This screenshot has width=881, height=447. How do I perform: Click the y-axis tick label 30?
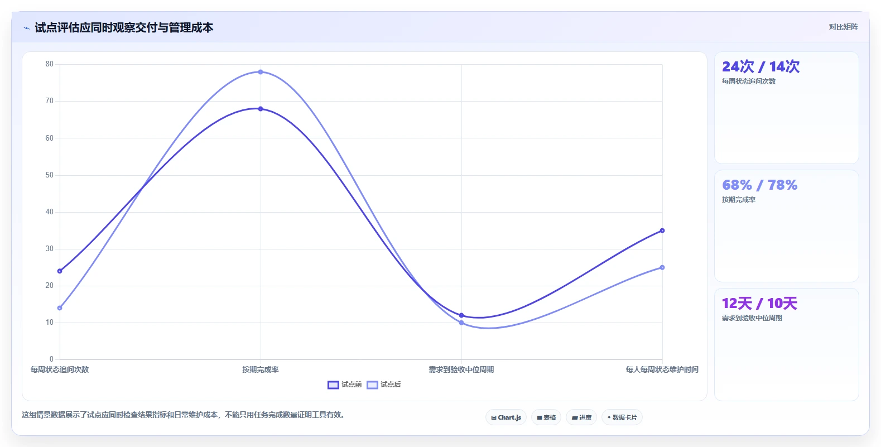[x=50, y=249]
